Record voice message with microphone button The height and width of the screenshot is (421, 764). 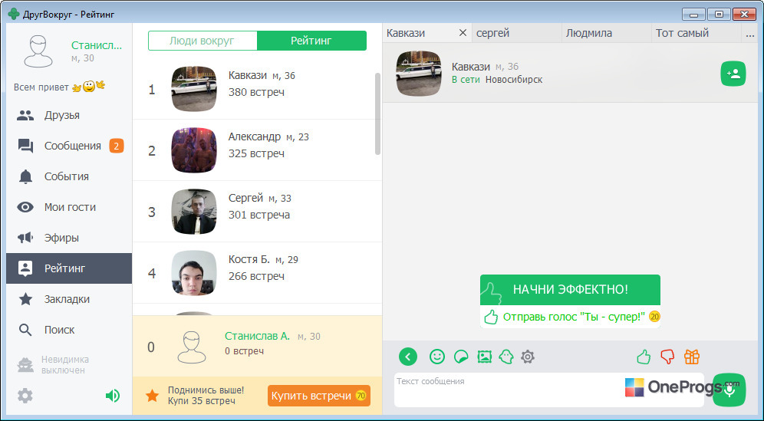coord(729,390)
